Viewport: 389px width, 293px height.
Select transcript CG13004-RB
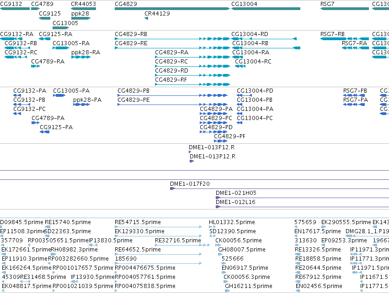[x=250, y=43]
